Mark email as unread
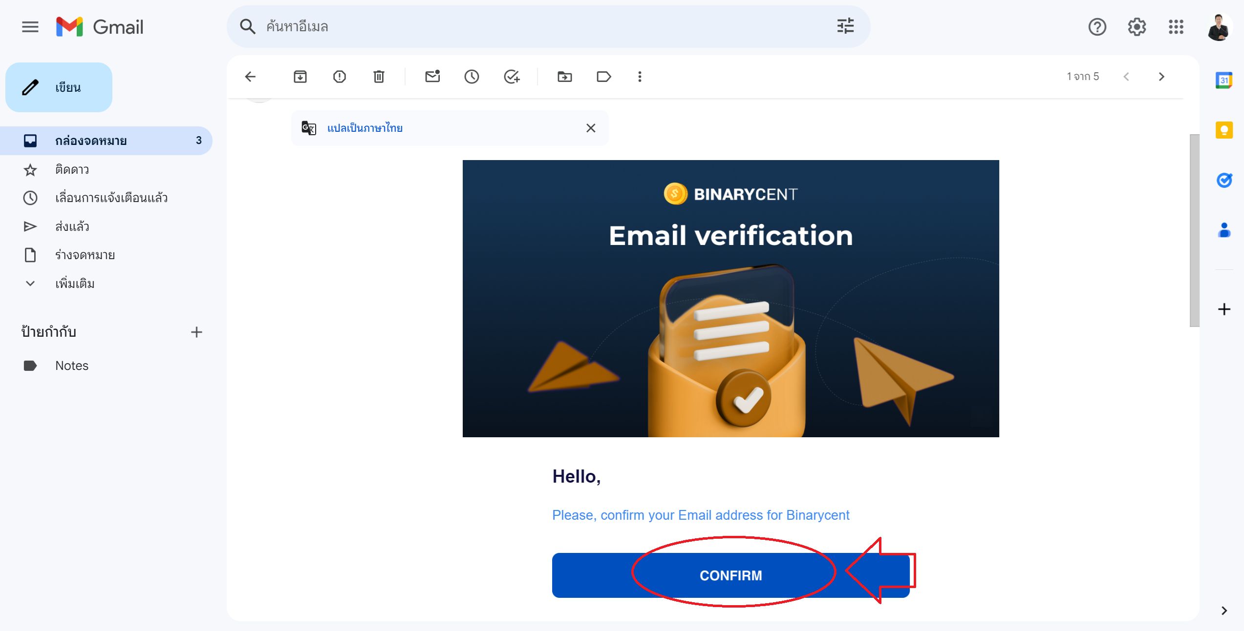Image resolution: width=1244 pixels, height=631 pixels. pos(432,77)
